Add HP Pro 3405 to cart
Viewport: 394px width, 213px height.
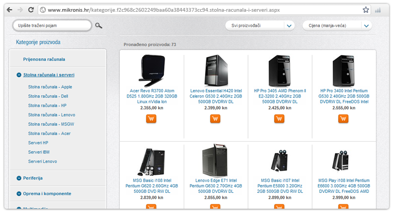(x=280, y=118)
